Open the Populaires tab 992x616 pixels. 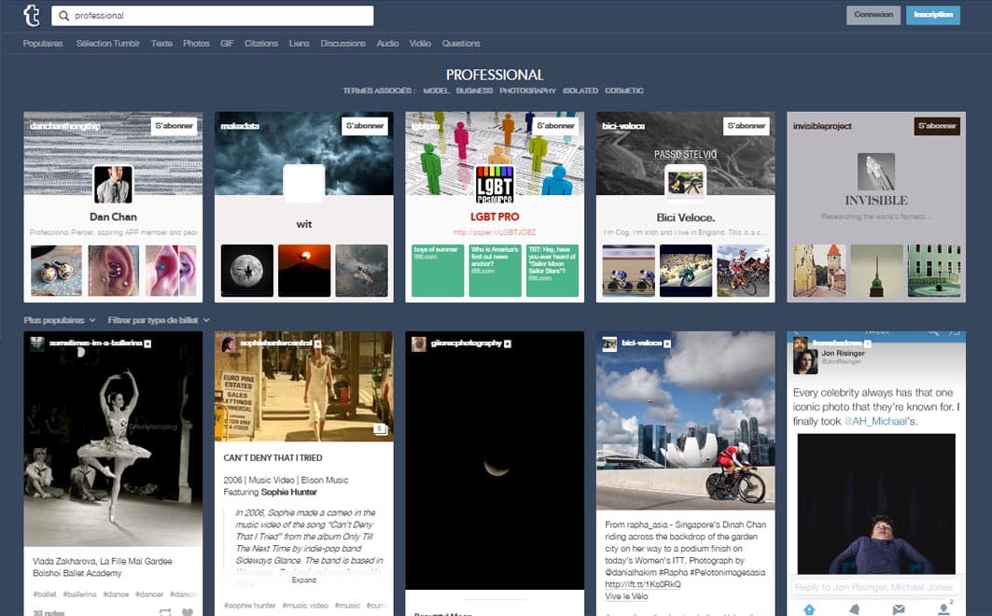click(x=43, y=44)
